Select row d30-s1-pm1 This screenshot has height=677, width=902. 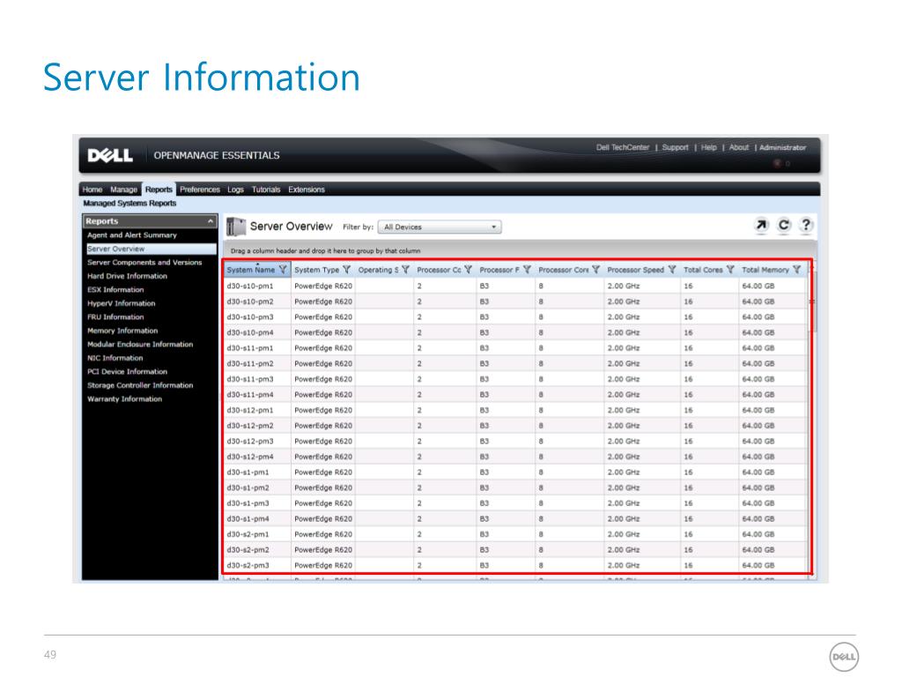pos(515,472)
